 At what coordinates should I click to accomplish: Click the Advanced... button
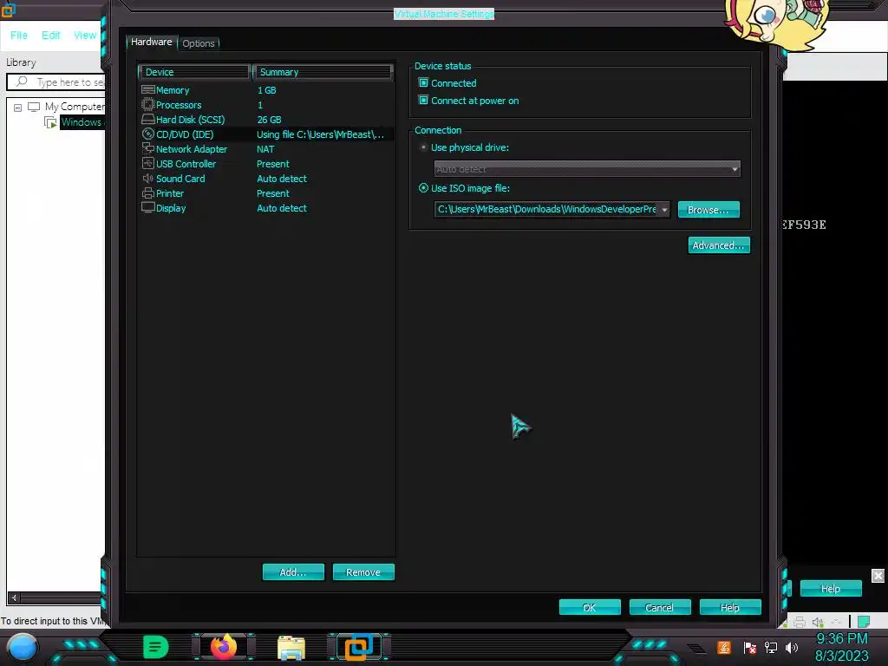click(719, 245)
